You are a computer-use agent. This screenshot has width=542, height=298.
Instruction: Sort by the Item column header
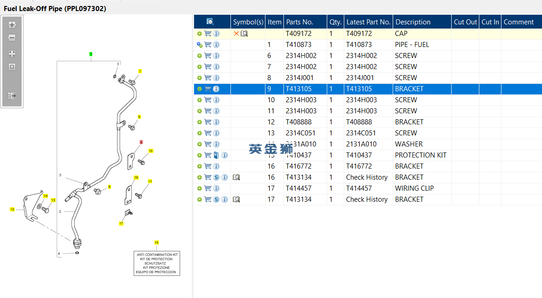click(x=275, y=22)
